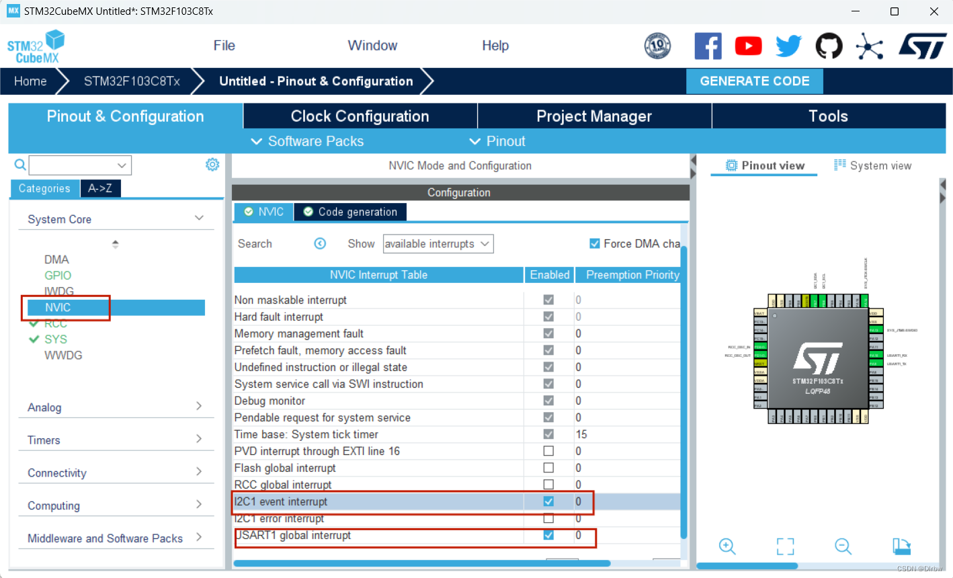Disable USART1 global interrupt checkbox
Screen dimensions: 953x578
coord(548,535)
